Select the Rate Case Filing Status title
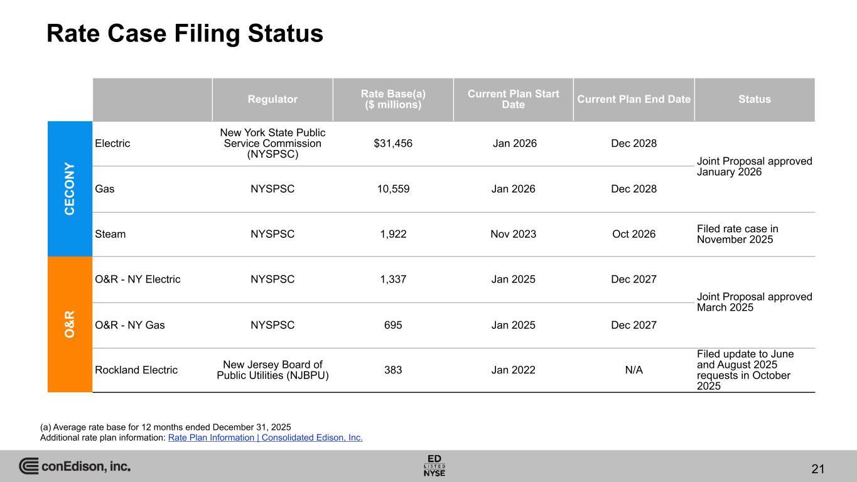This screenshot has height=482, width=857. 185,34
